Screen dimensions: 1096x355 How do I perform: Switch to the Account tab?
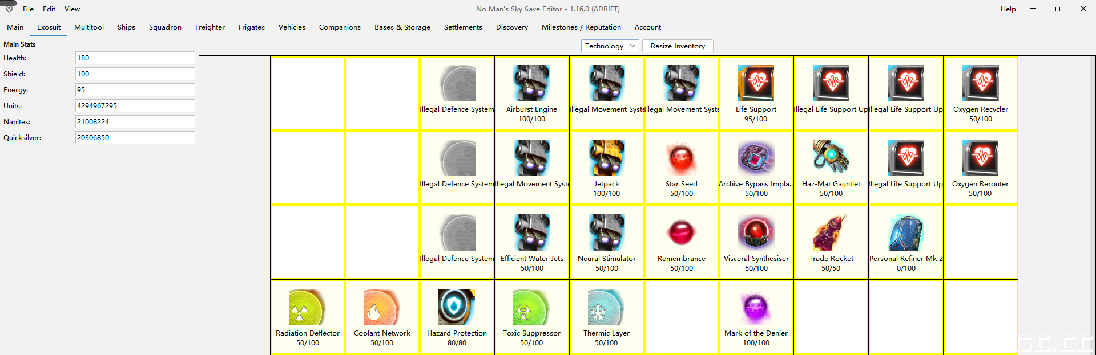[x=648, y=27]
